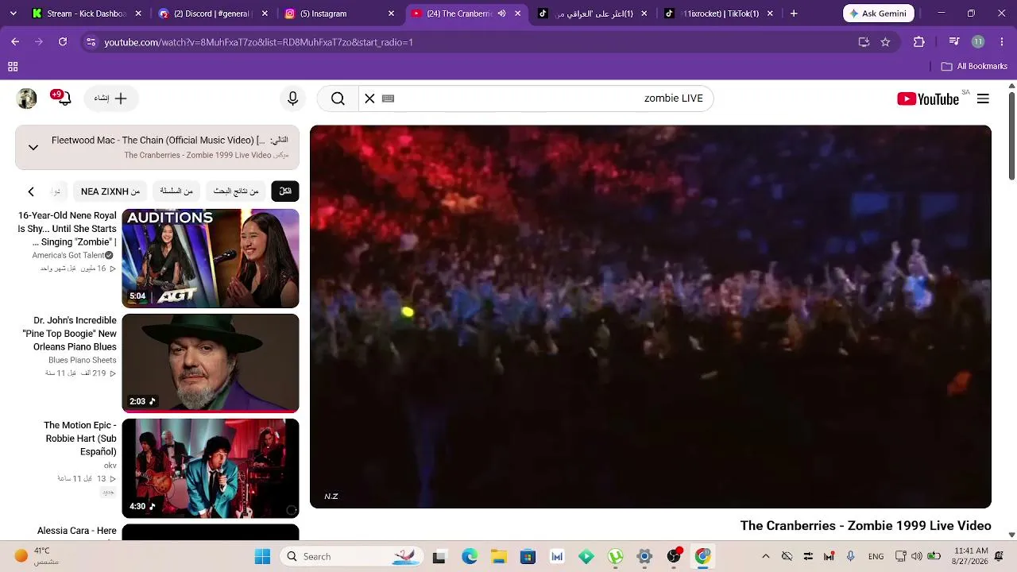Screen dimensions: 1017x572
Task: Open uTorrent from the taskbar
Action: coord(616,556)
